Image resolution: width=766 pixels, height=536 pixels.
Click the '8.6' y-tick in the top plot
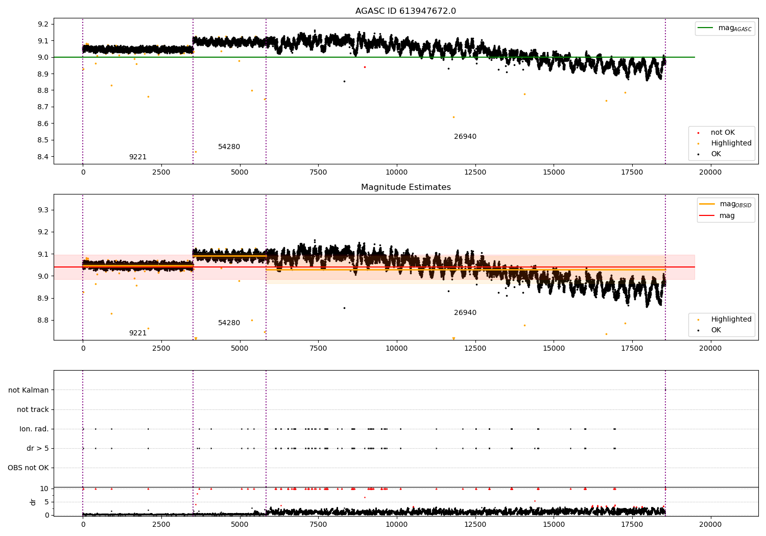pyautogui.click(x=43, y=124)
